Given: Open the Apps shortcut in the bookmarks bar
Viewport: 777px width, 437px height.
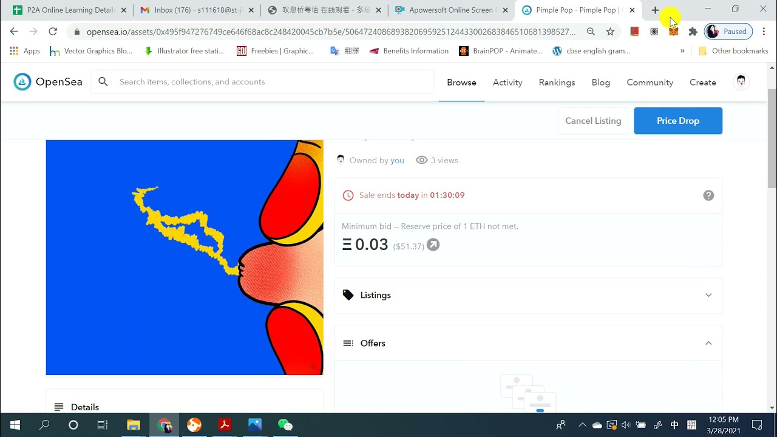Looking at the screenshot, I should pos(25,51).
